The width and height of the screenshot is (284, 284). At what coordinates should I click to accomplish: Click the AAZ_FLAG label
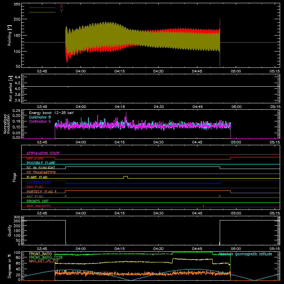coord(35,196)
